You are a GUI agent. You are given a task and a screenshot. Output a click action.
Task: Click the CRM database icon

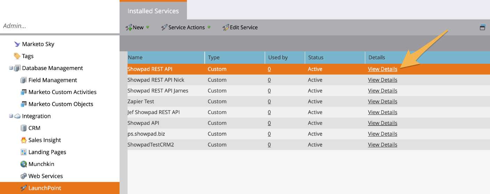[x=24, y=128]
